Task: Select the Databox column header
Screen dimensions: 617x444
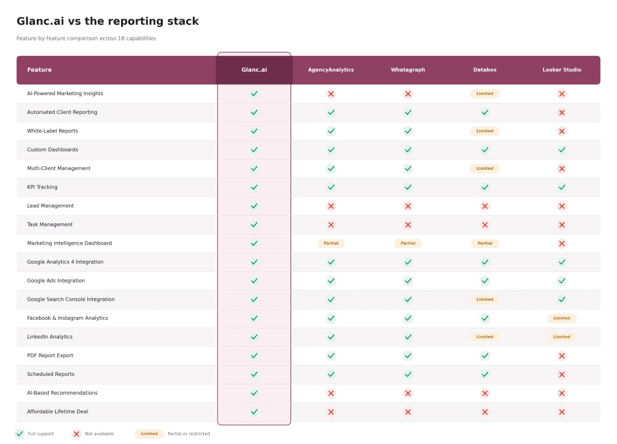Action: tap(485, 70)
